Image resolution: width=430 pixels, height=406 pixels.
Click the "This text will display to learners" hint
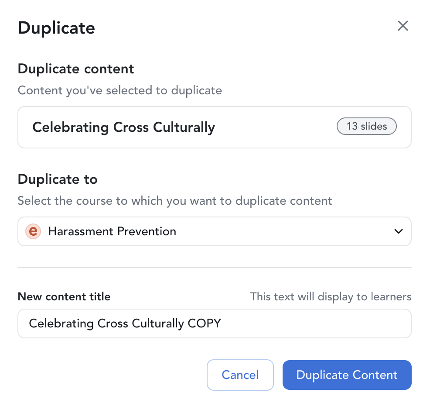pos(331,297)
